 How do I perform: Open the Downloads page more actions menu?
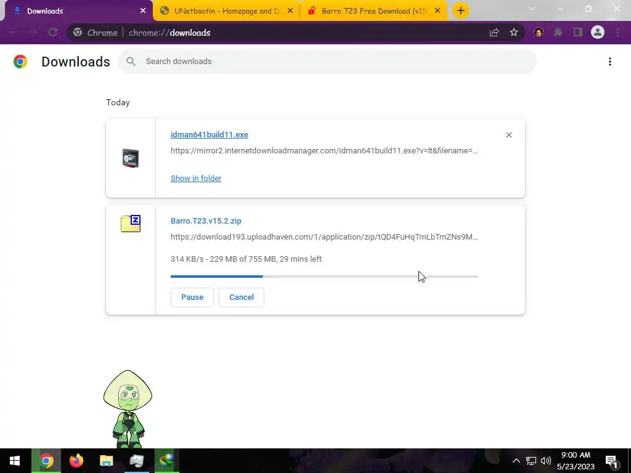[x=610, y=62]
